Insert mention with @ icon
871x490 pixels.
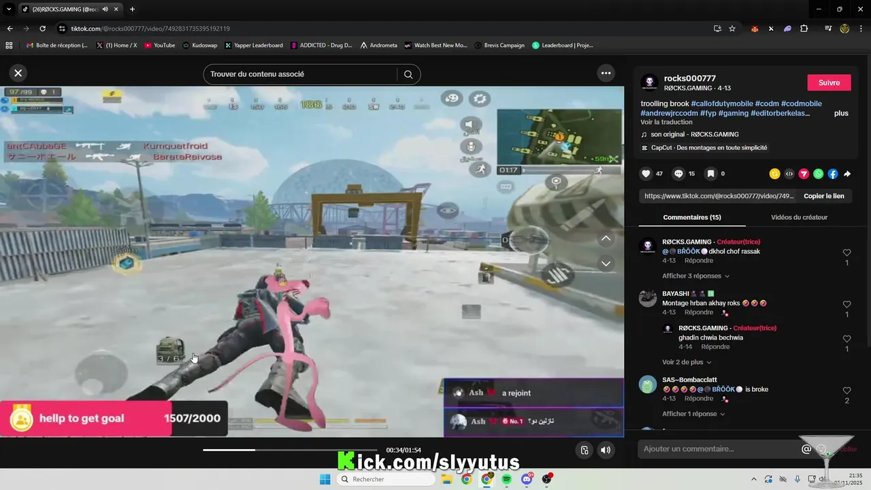806,449
